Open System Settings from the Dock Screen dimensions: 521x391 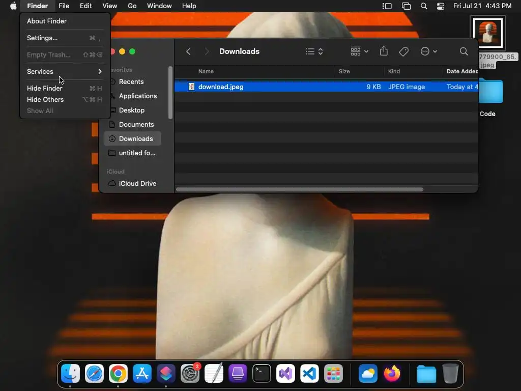tap(190, 373)
